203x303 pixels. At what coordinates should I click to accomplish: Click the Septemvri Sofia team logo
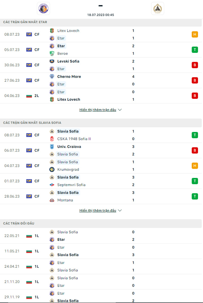tap(52, 185)
